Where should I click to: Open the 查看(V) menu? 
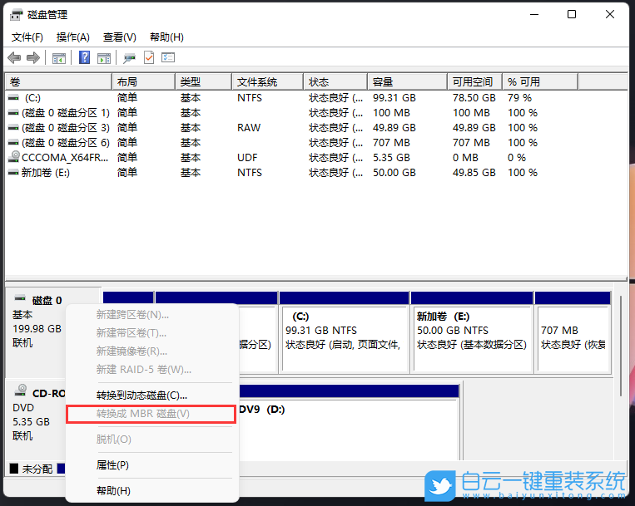coord(120,37)
